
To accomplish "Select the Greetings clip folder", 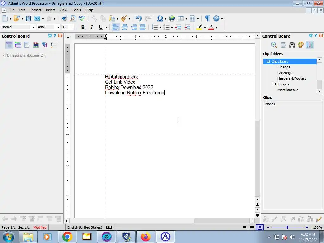I will tap(285, 73).
